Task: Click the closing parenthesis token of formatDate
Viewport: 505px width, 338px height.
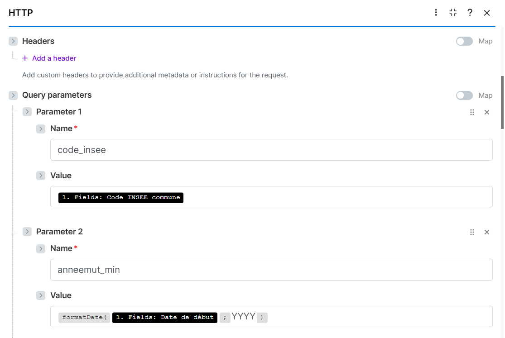Action: coord(262,317)
